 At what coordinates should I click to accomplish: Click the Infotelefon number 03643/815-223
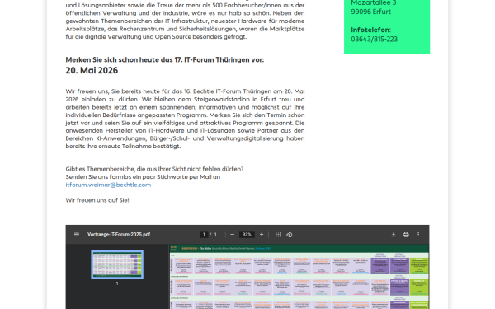pos(374,39)
